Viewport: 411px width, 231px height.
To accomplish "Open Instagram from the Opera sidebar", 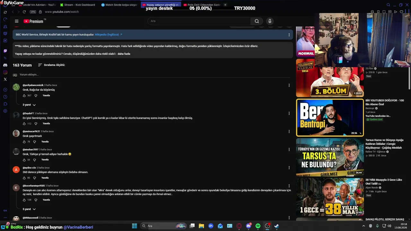I will (x=5, y=72).
